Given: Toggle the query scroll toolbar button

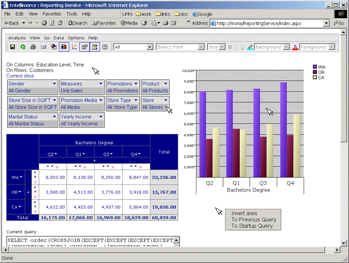Looking at the screenshot, I should [95, 47].
